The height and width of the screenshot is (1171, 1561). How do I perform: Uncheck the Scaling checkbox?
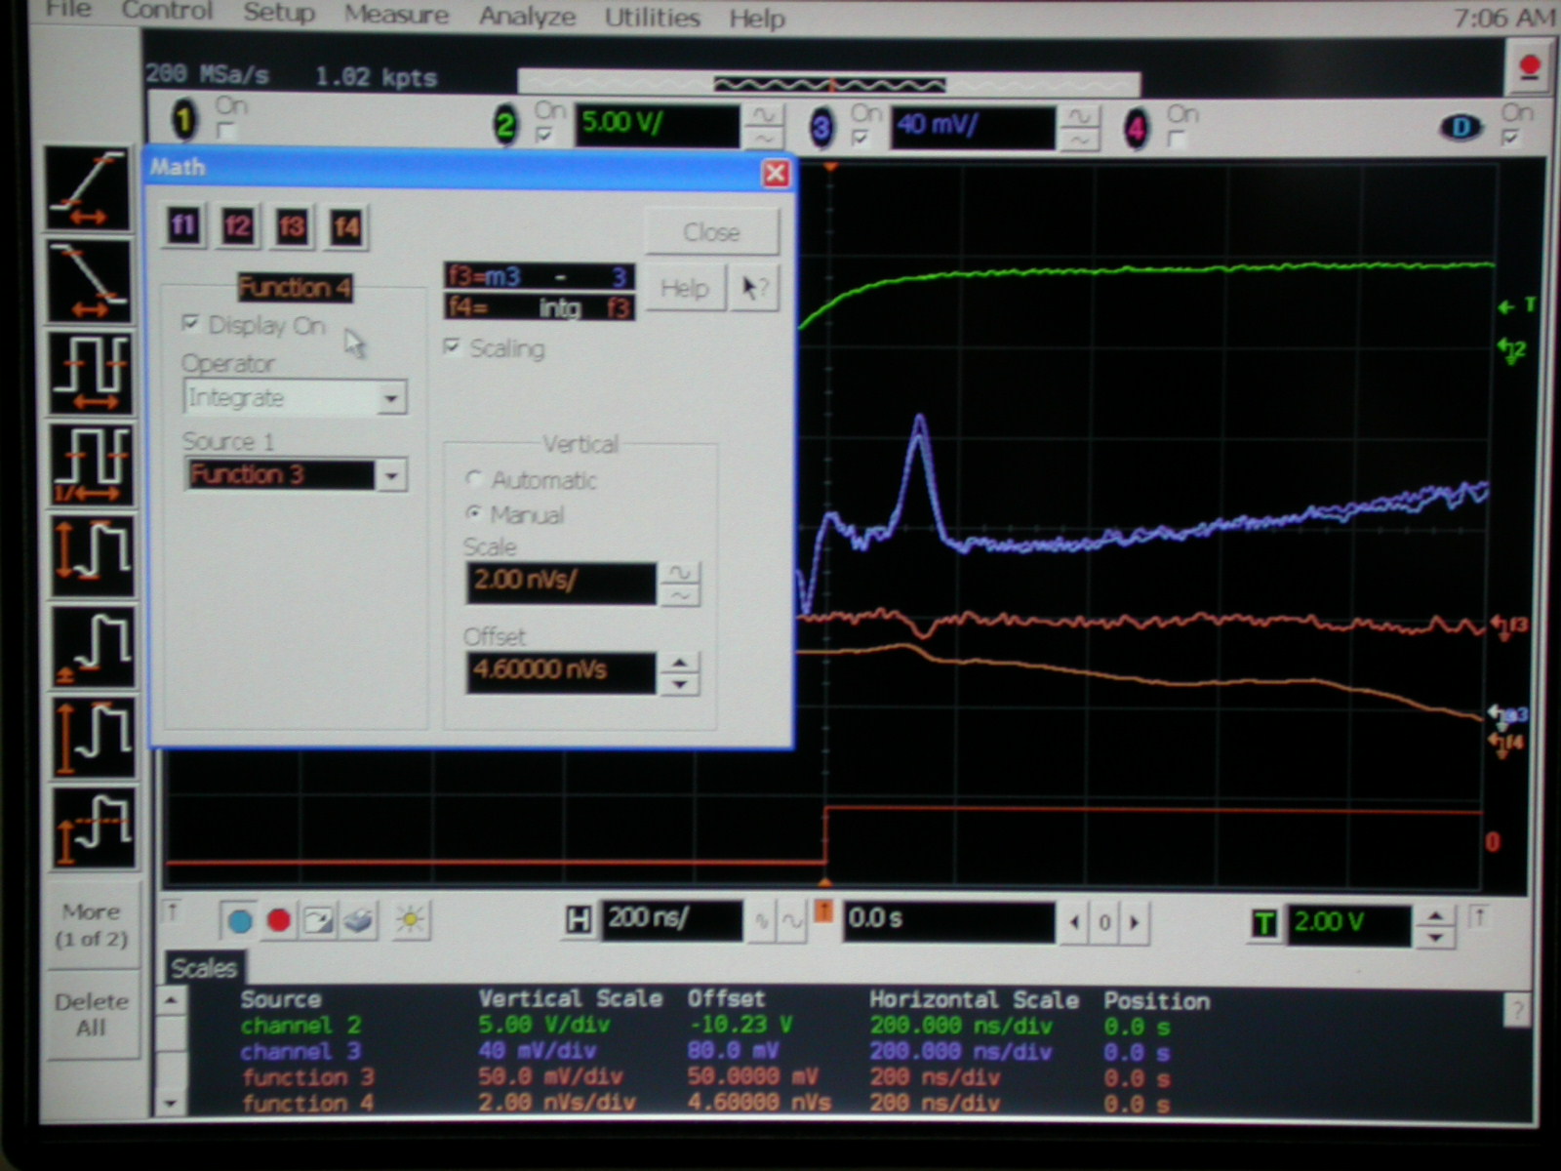coord(452,347)
